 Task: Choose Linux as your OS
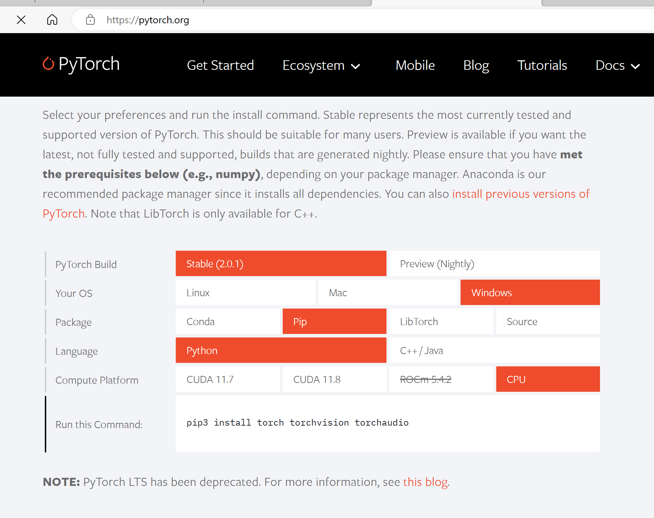pos(245,293)
